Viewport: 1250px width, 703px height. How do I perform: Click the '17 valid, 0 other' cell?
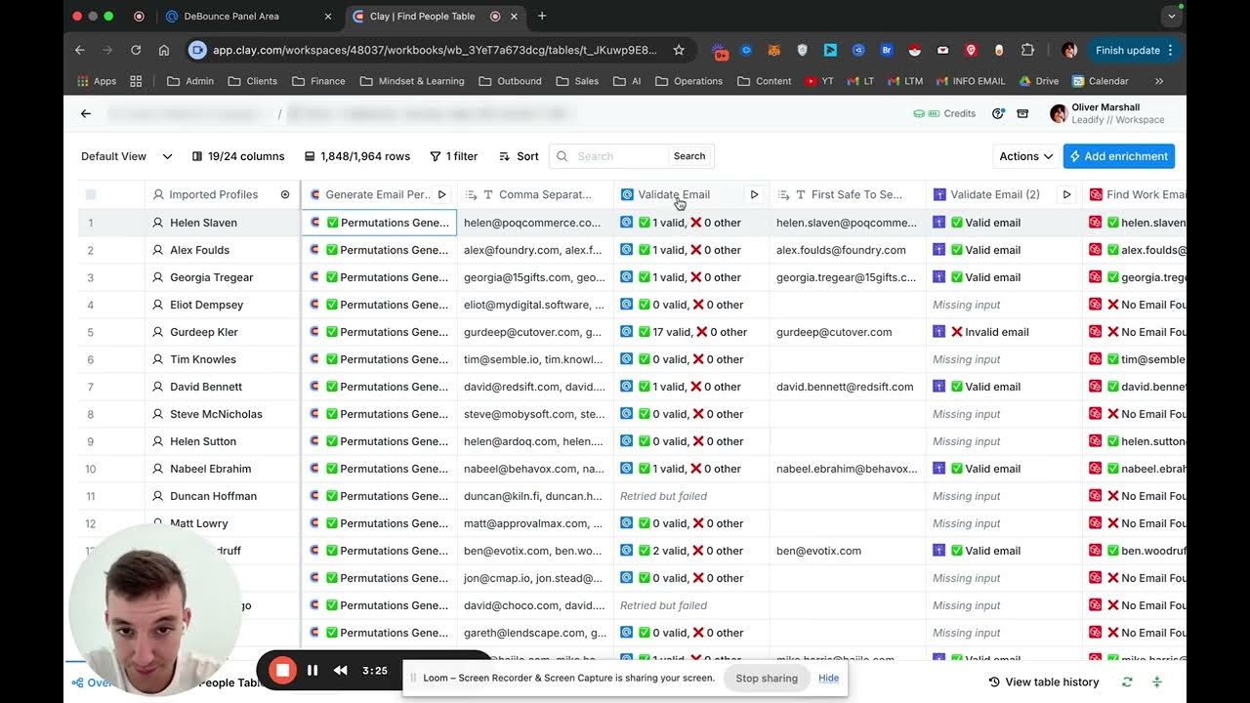pos(691,332)
